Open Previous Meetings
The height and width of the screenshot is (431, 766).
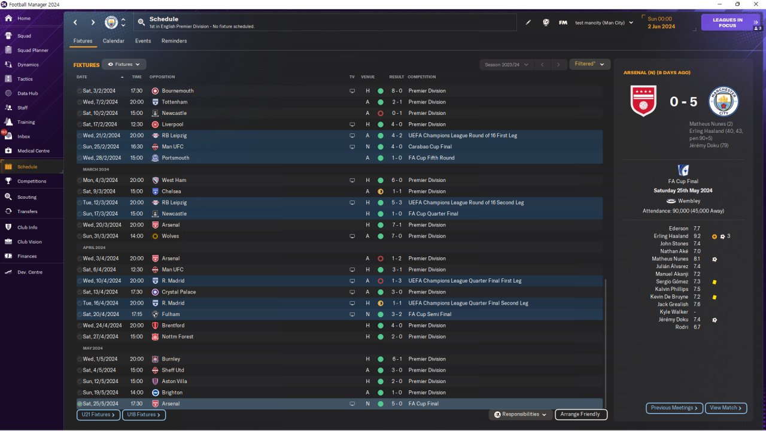pos(674,408)
